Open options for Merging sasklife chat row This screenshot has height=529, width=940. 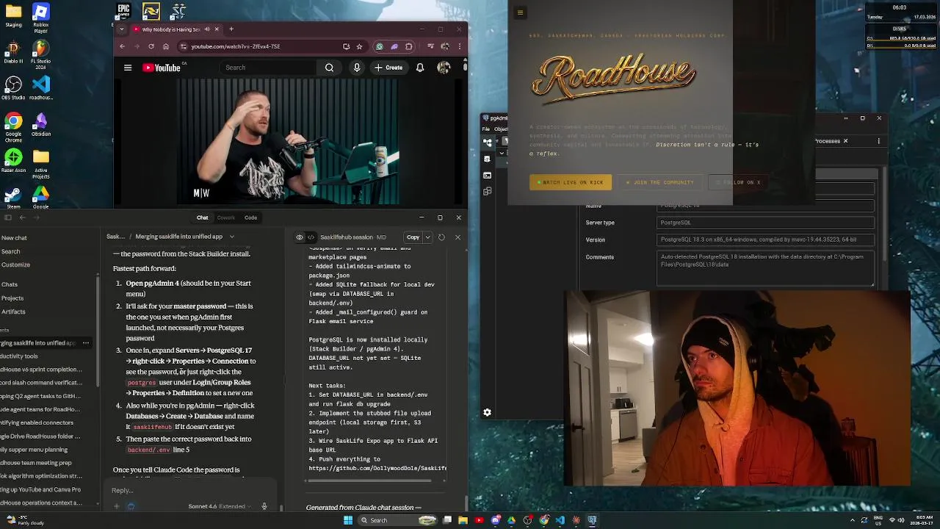(86, 343)
